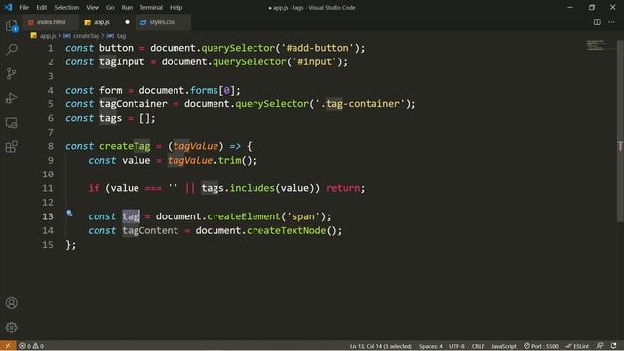Open the editor More Actions ellipsis

click(611, 22)
